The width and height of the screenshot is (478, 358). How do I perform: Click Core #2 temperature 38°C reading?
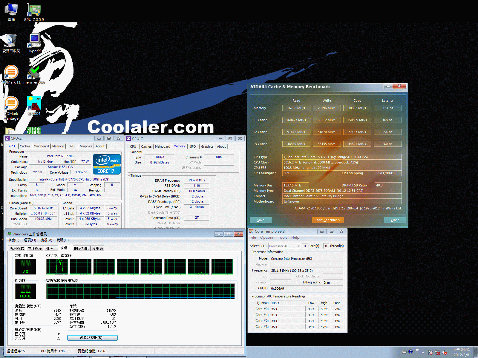[287, 321]
